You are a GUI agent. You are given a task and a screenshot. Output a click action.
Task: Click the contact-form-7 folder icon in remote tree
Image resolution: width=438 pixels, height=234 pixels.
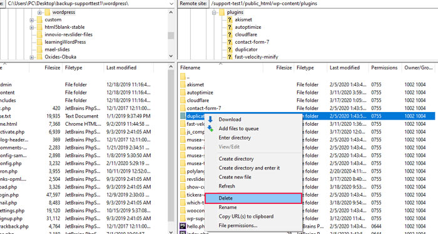[x=230, y=42]
